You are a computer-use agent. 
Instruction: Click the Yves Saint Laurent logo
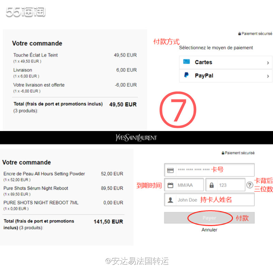pyautogui.click(x=136, y=138)
